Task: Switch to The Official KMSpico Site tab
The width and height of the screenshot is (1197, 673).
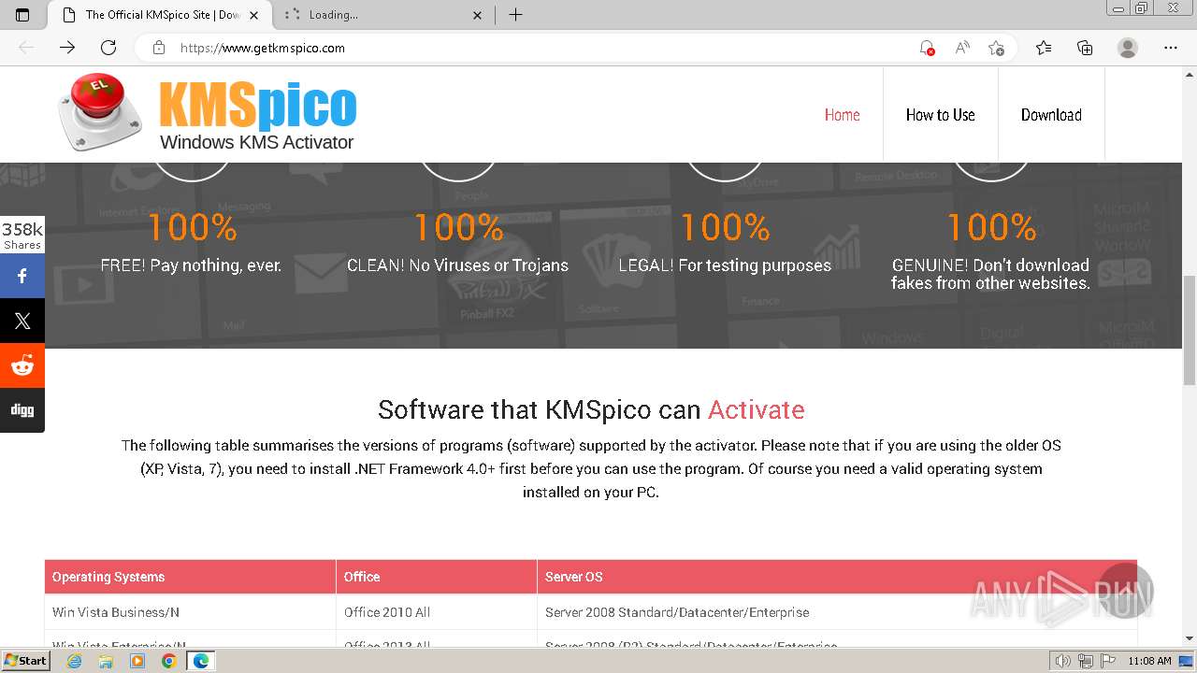Action: (x=162, y=15)
